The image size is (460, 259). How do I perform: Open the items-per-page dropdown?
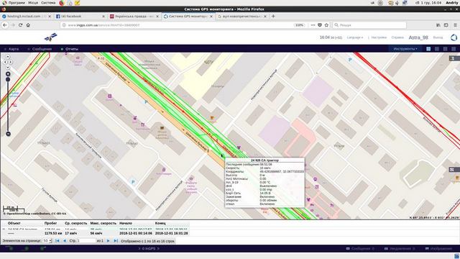(47, 241)
